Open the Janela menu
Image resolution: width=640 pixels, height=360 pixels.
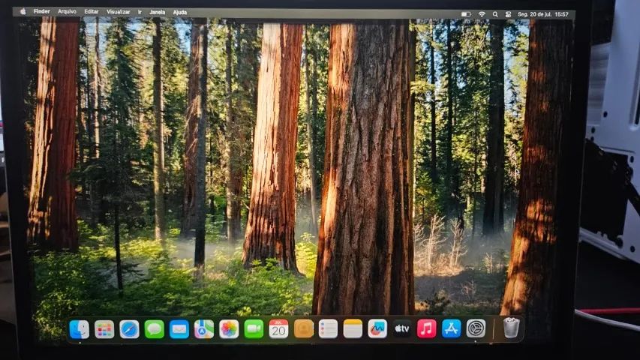[157, 12]
